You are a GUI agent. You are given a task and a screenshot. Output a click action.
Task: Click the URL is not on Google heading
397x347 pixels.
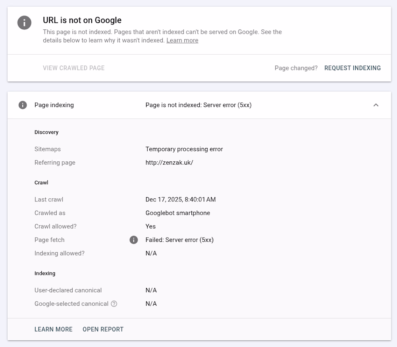(x=82, y=20)
